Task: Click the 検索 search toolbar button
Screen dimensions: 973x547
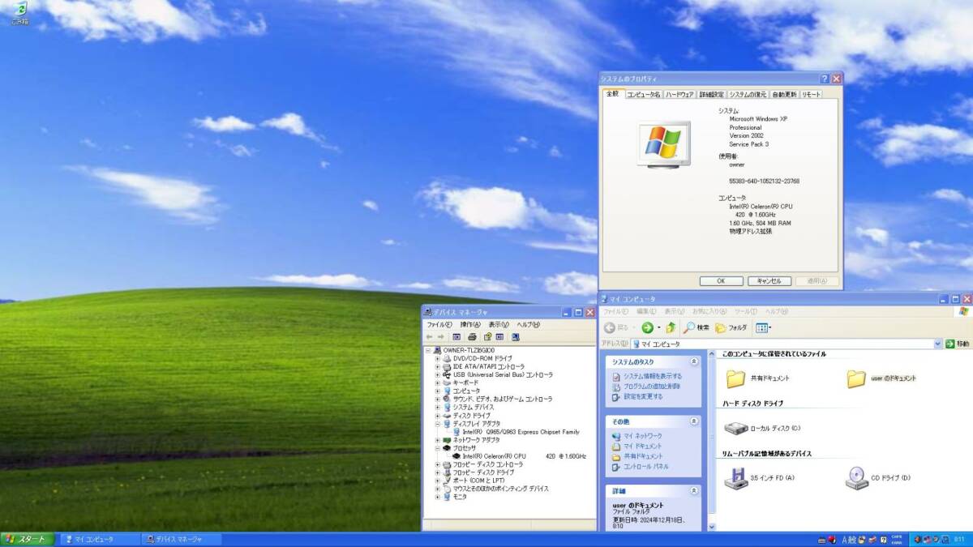Action: 697,327
